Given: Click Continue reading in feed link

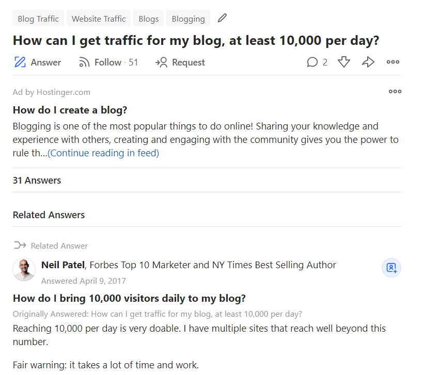Looking at the screenshot, I should coord(103,153).
